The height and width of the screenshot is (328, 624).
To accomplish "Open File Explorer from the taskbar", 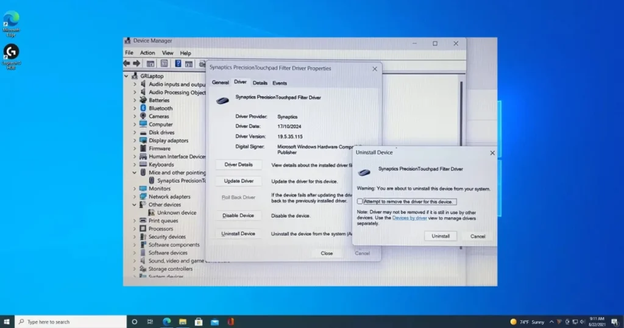I will [x=183, y=322].
